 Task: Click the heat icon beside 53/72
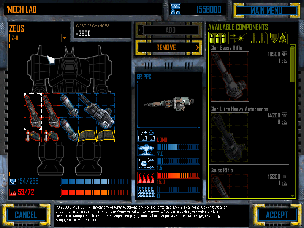(x=13, y=192)
